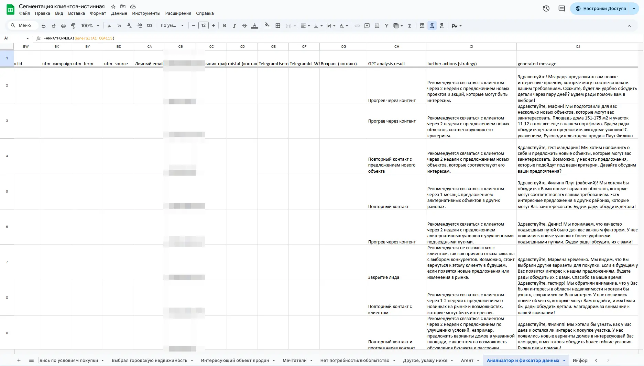Click the fill color bucket icon
Image resolution: width=644 pixels, height=366 pixels.
coord(267,25)
